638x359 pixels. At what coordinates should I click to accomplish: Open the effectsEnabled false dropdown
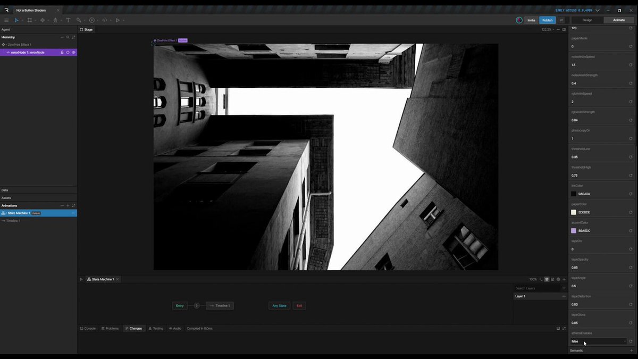click(x=599, y=341)
